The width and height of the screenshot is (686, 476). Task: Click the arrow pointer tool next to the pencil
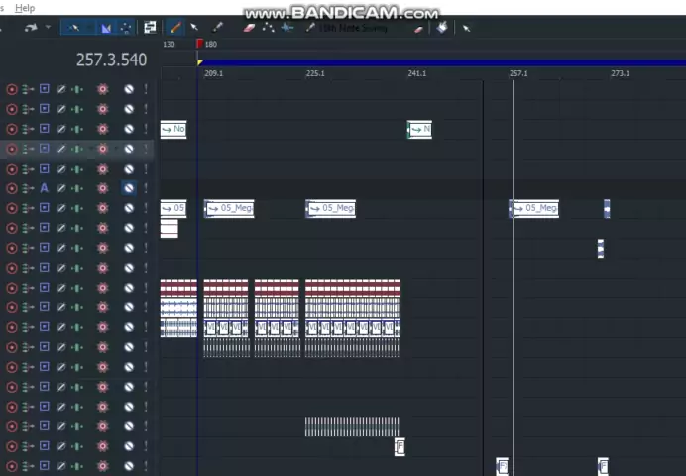[195, 28]
